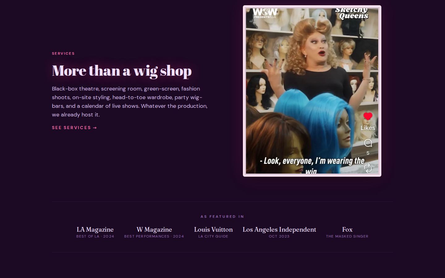445x278 pixels.
Task: Click the Los Angeles Independent feature
Action: pos(279,232)
